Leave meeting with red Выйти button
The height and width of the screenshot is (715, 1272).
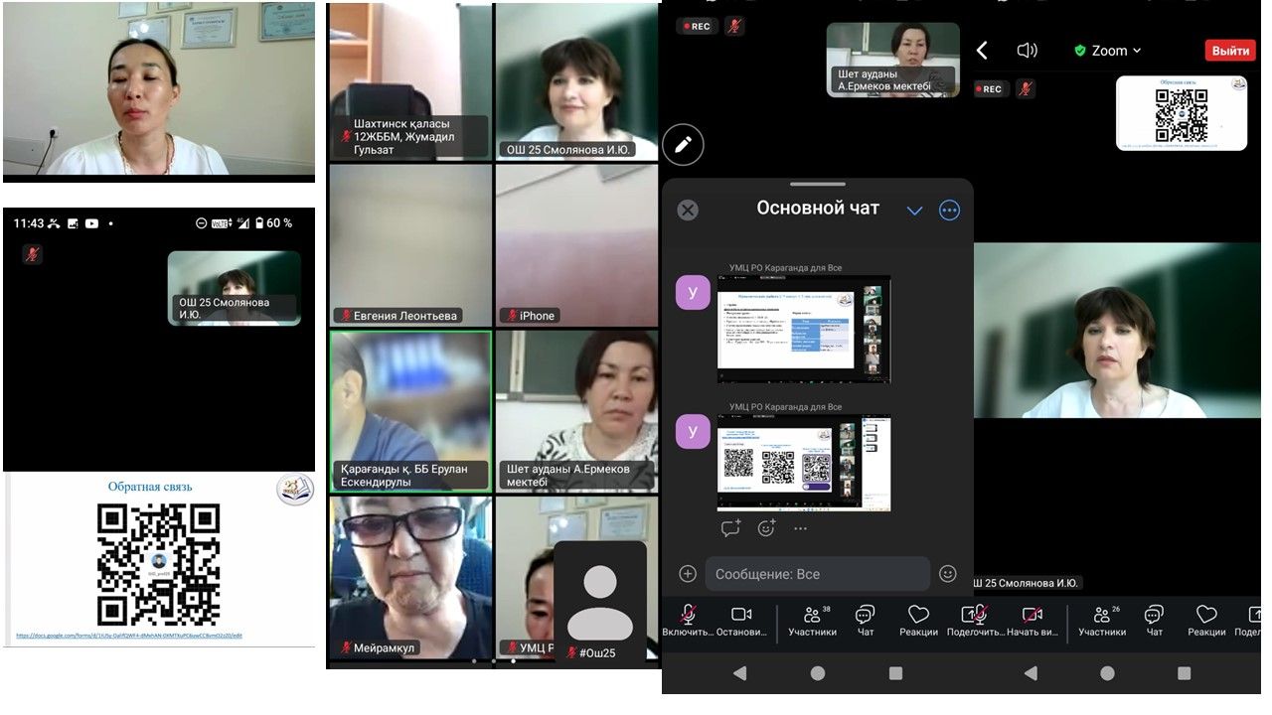1230,51
